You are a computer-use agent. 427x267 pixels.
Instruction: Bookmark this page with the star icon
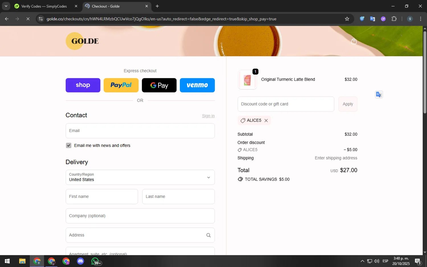pos(347,19)
